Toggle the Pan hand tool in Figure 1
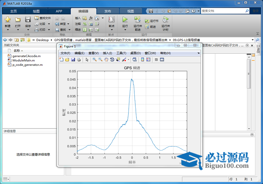 tap(106, 60)
